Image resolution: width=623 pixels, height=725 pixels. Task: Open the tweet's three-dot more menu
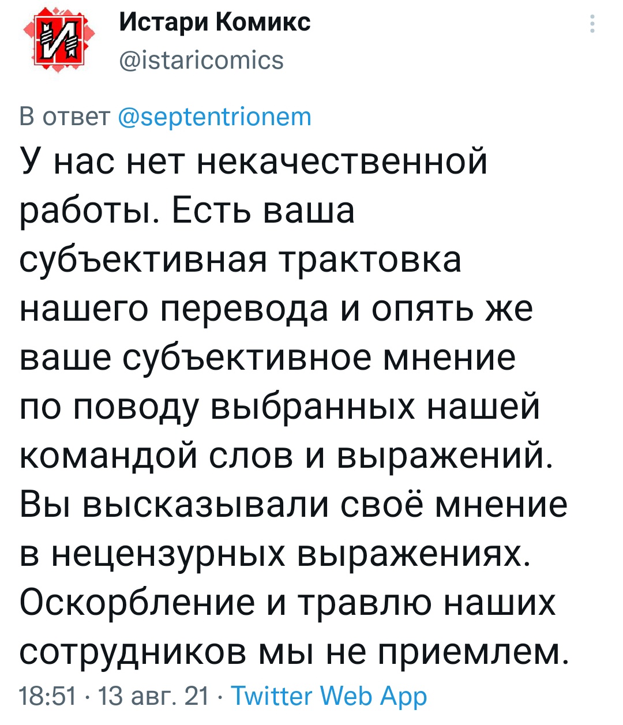[x=592, y=24]
